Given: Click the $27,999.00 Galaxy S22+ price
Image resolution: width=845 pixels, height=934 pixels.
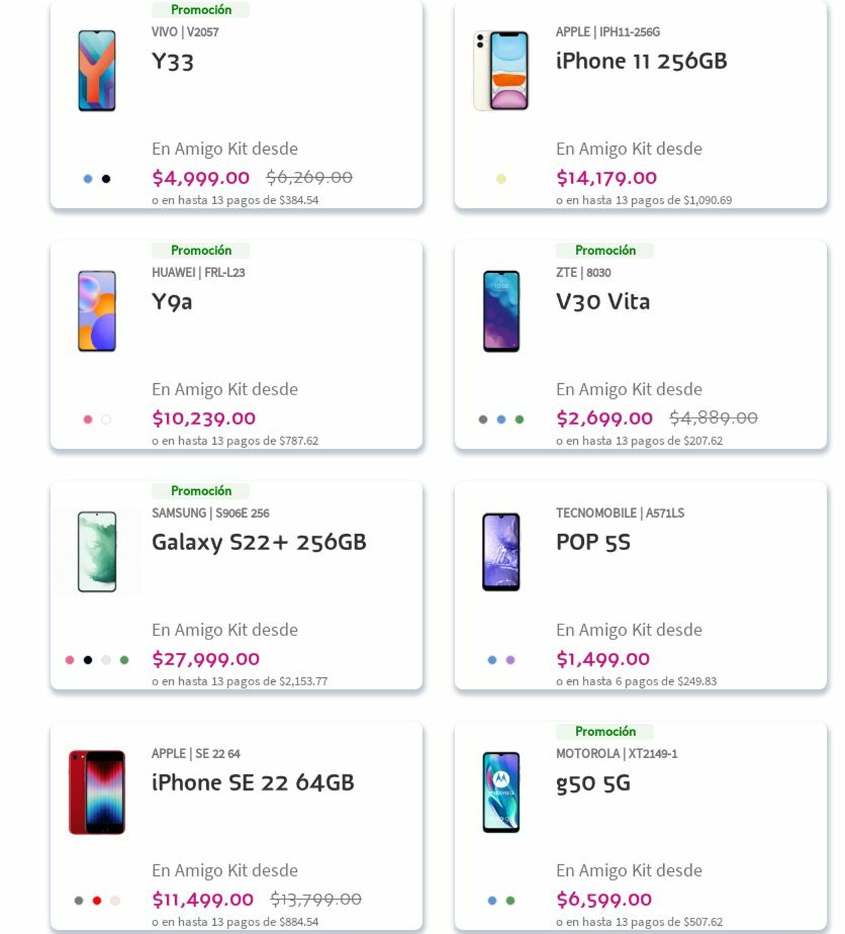Looking at the screenshot, I should pos(206,659).
